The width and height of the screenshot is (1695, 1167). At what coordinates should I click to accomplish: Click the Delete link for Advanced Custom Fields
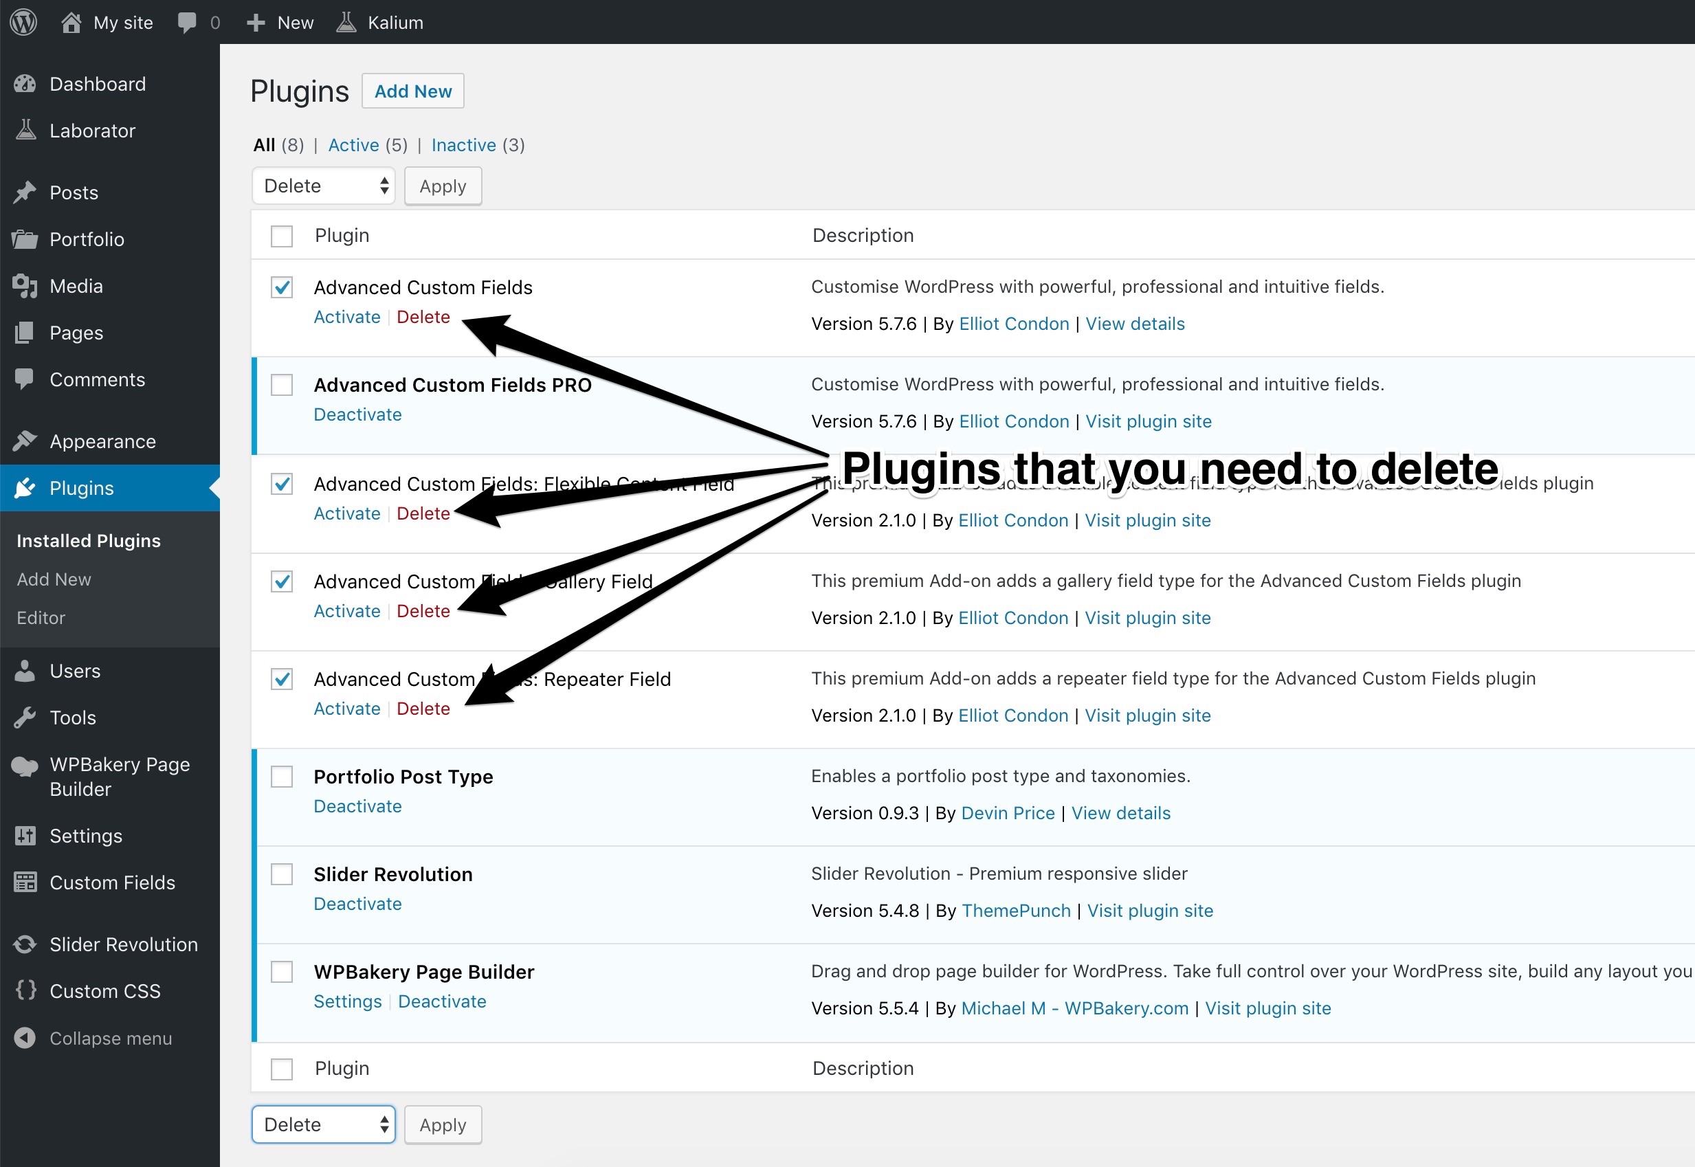point(423,315)
